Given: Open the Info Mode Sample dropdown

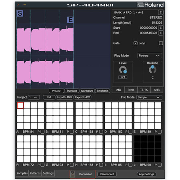Looking at the screenshot, I should coord(149,97).
